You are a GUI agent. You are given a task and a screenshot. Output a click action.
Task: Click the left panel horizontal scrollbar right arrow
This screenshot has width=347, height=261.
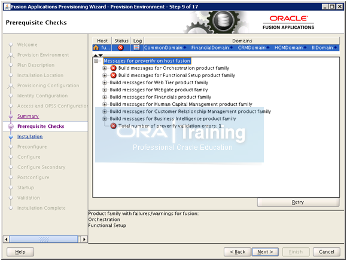click(84, 239)
